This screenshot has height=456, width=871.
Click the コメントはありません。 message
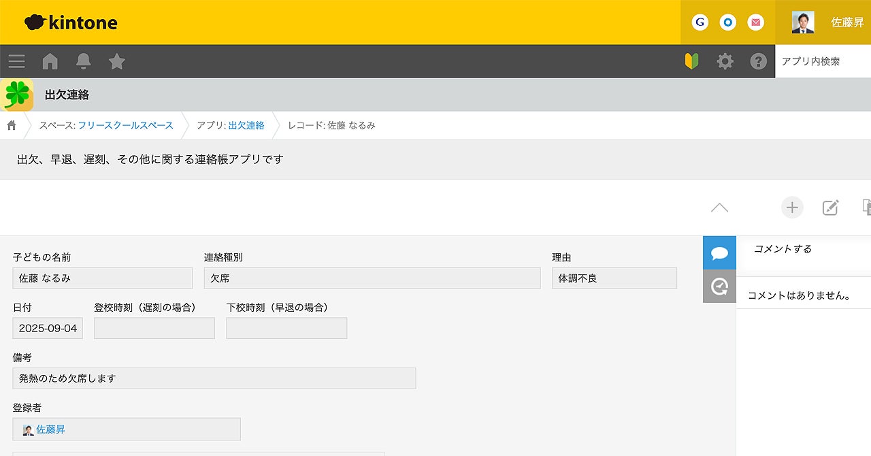coord(800,295)
